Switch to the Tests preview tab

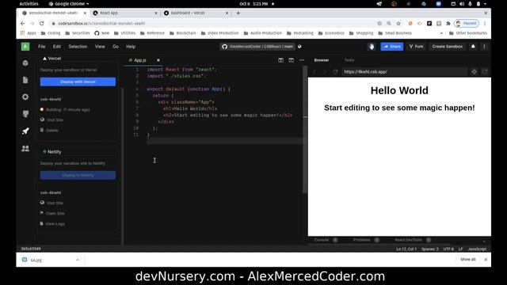point(349,60)
